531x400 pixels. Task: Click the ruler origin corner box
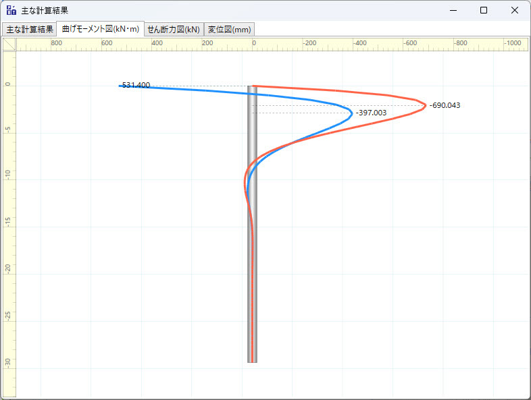click(9, 44)
